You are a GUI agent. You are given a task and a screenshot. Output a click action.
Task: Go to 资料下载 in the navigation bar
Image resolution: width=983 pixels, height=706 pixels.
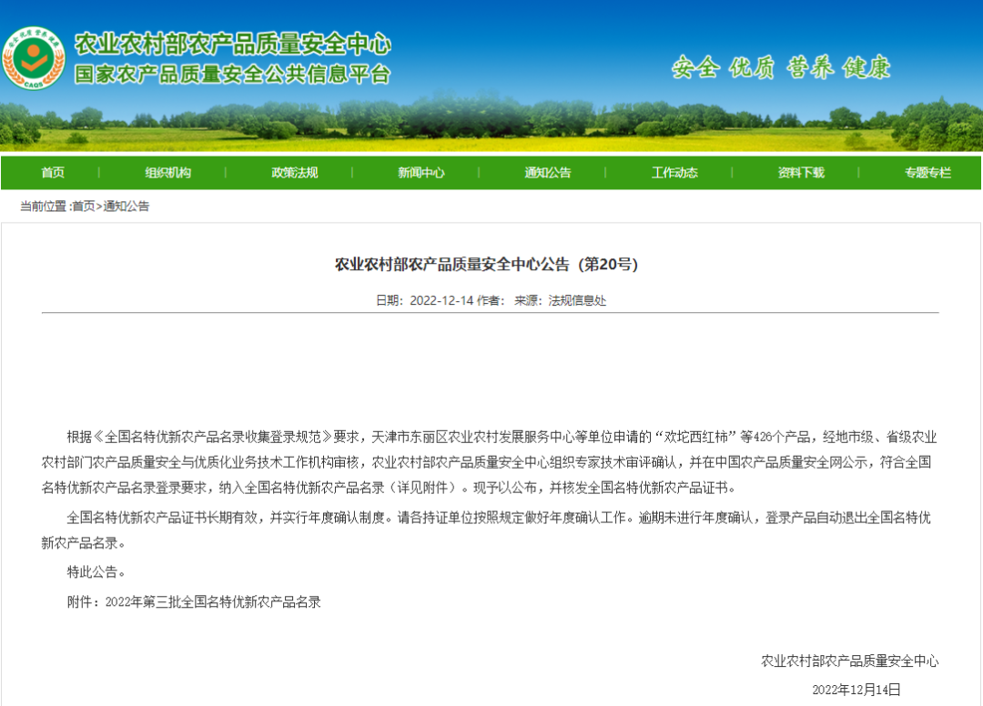(801, 173)
